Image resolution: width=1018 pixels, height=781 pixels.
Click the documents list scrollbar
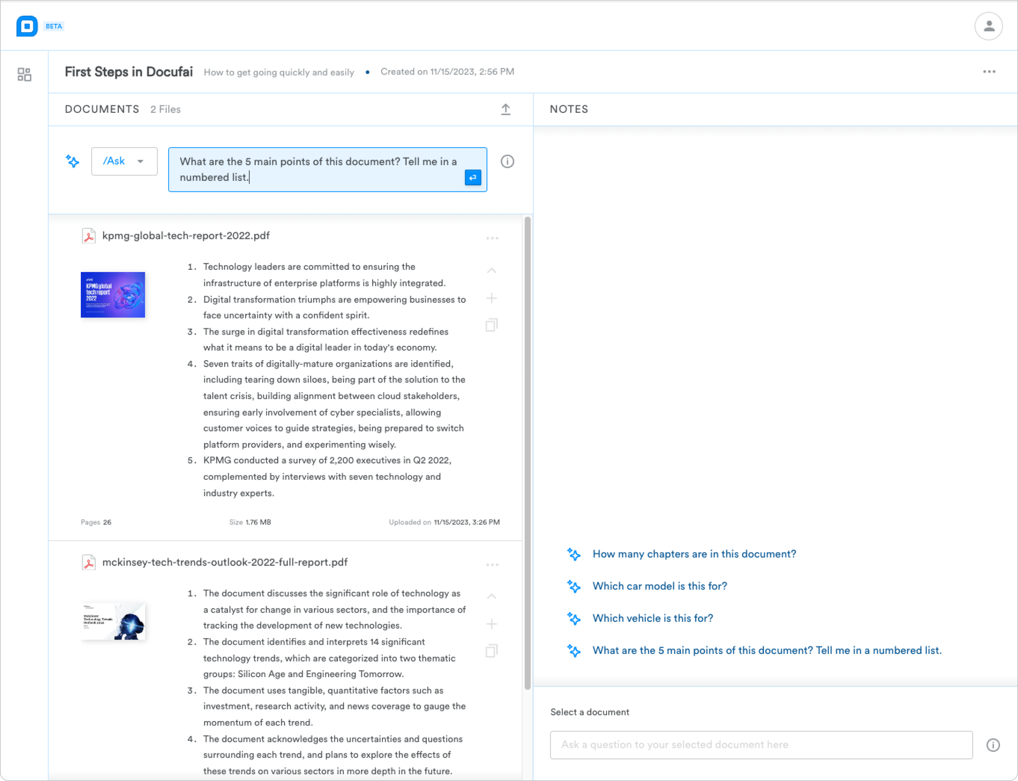528,453
